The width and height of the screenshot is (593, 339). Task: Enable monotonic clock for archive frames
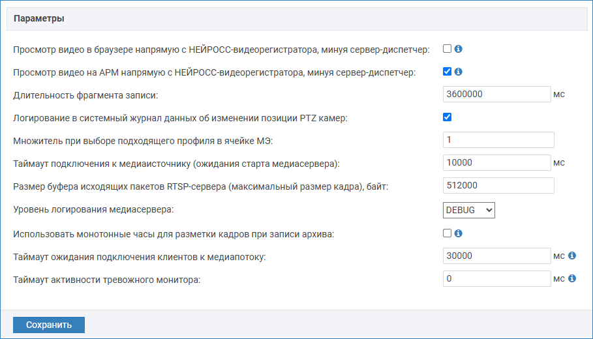coord(447,233)
